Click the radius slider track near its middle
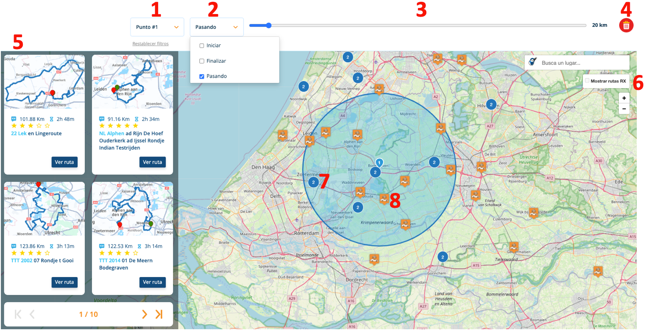This screenshot has width=646, height=331. [x=417, y=25]
